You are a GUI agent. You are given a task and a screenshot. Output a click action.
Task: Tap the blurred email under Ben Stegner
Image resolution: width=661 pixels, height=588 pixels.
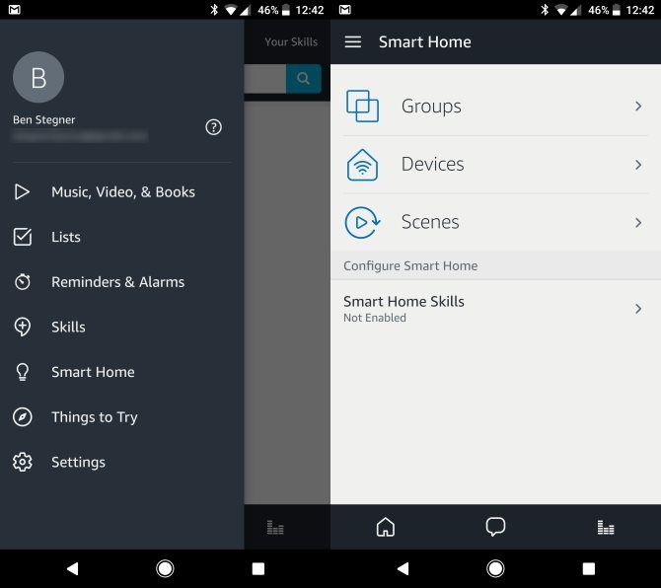80,136
